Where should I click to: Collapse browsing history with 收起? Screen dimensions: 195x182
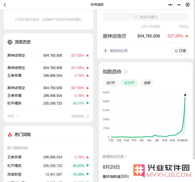click(13, 116)
